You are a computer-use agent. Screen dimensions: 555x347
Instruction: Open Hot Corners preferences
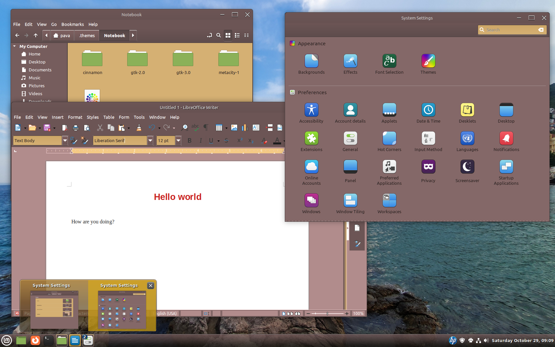point(389,141)
